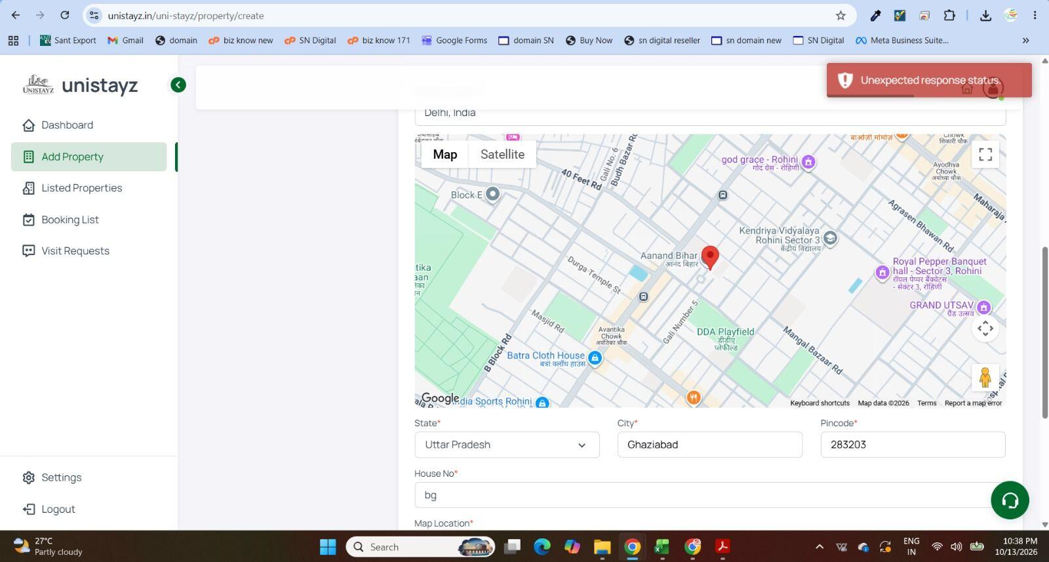Bookmark this page with star icon
Viewport: 1049px width, 562px height.
(x=841, y=15)
